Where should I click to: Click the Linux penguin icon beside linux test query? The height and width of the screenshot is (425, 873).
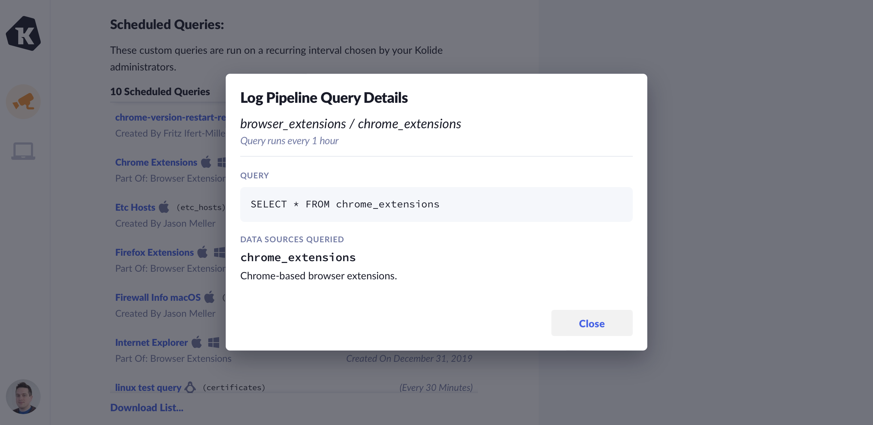pos(190,387)
